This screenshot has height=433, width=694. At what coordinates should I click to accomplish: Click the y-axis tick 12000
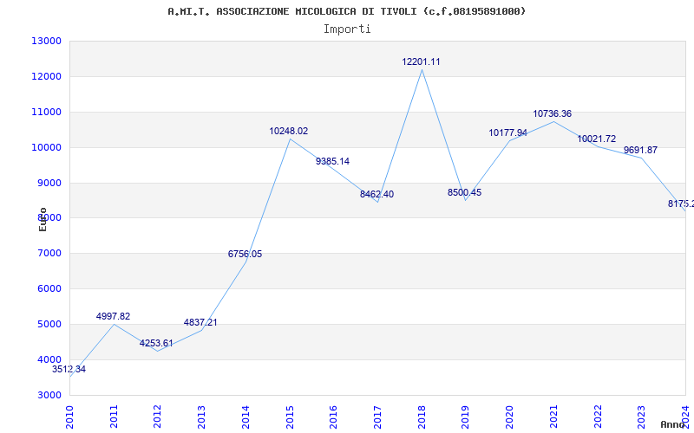click(46, 76)
